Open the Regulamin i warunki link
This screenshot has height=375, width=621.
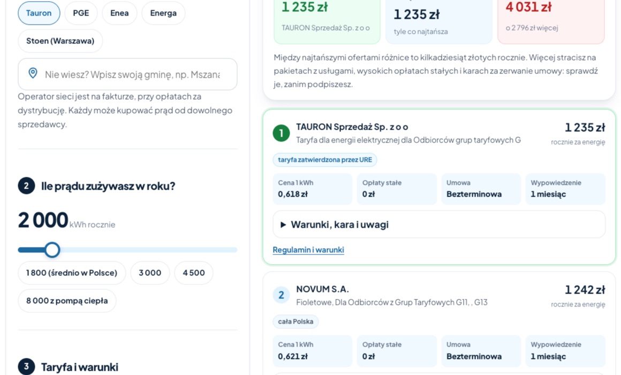coord(308,250)
